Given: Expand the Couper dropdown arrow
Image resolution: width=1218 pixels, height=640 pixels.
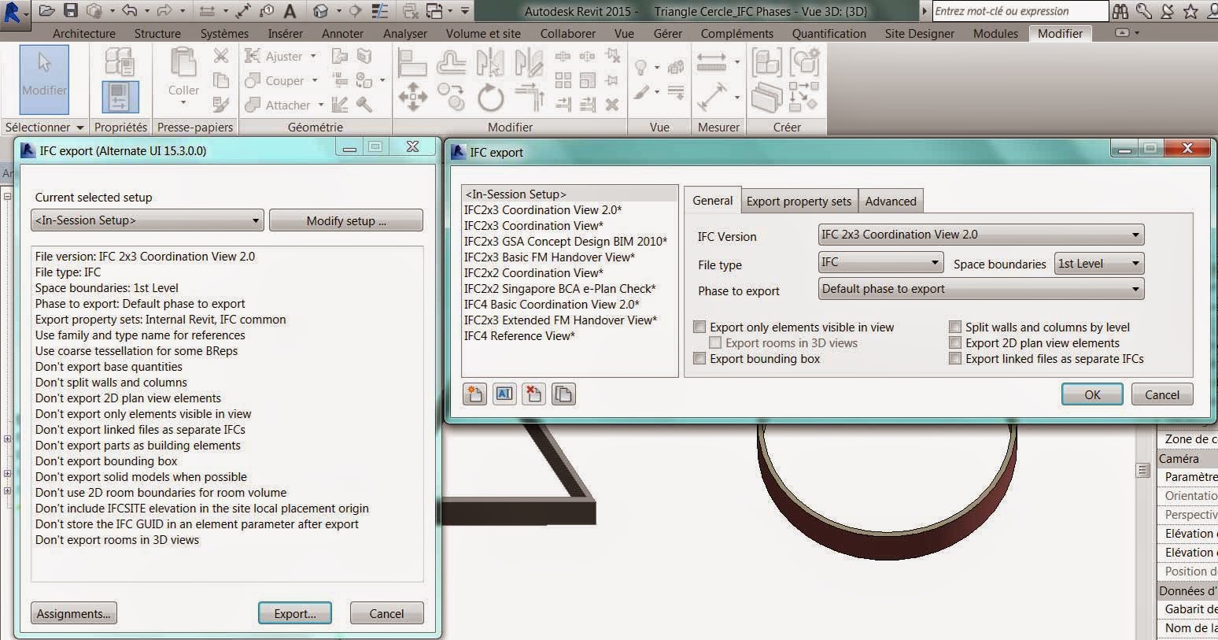Looking at the screenshot, I should [315, 81].
